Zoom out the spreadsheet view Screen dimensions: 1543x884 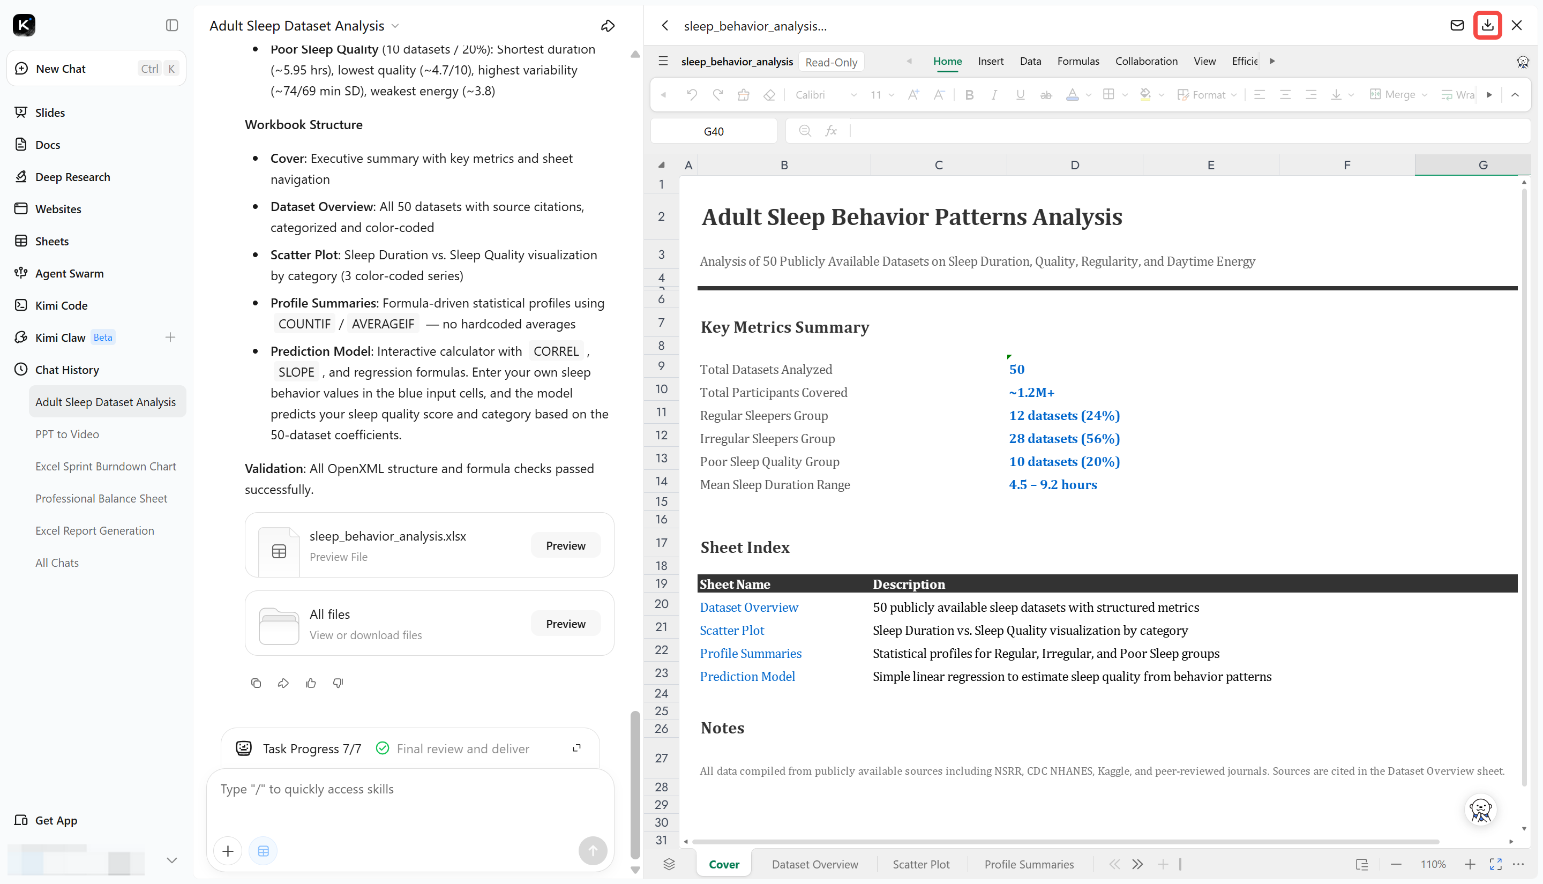(x=1396, y=864)
